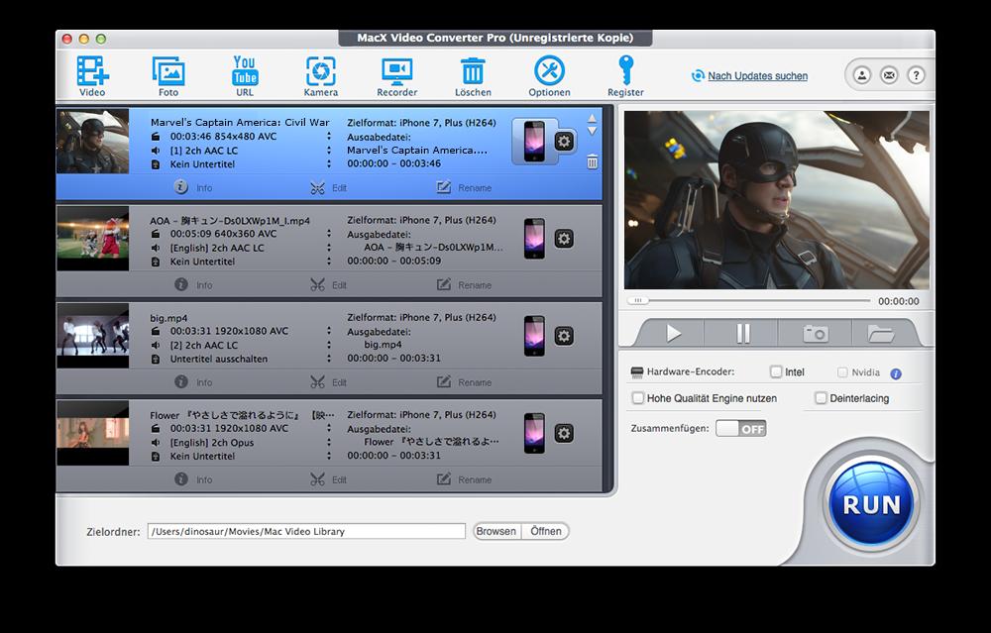Image resolution: width=991 pixels, height=633 pixels.
Task: Click the mail envelope icon
Action: [x=889, y=75]
